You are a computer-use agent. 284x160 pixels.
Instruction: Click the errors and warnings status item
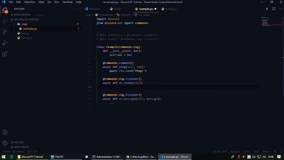click(x=32, y=151)
